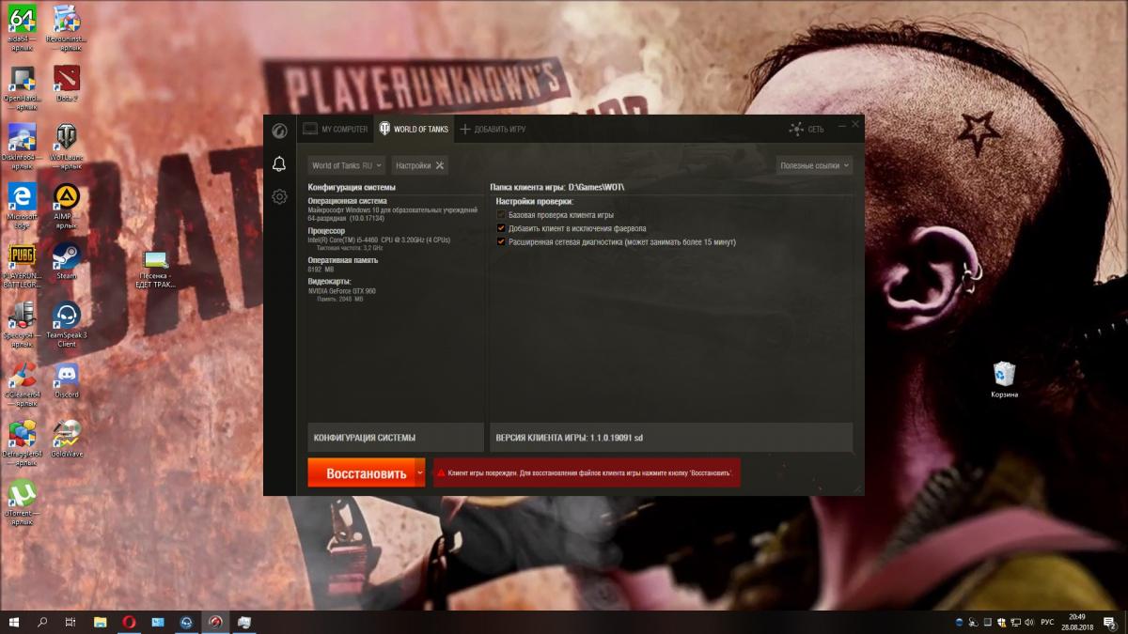Open the Сеть network button
This screenshot has height=634, width=1128.
(x=807, y=129)
